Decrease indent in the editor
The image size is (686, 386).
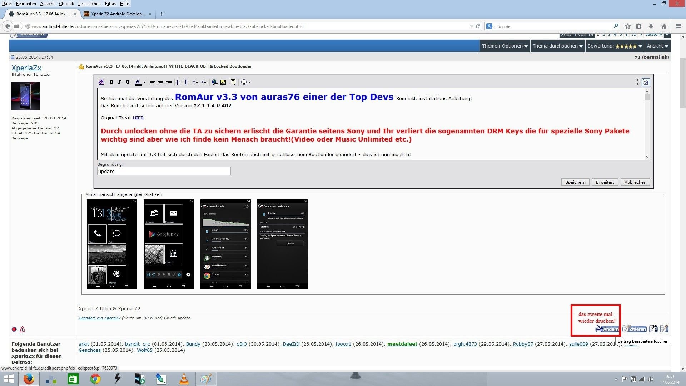(x=196, y=82)
